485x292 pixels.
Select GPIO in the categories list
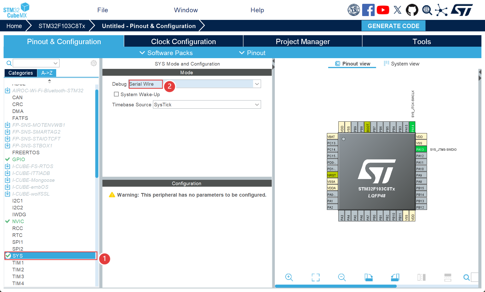(x=19, y=159)
